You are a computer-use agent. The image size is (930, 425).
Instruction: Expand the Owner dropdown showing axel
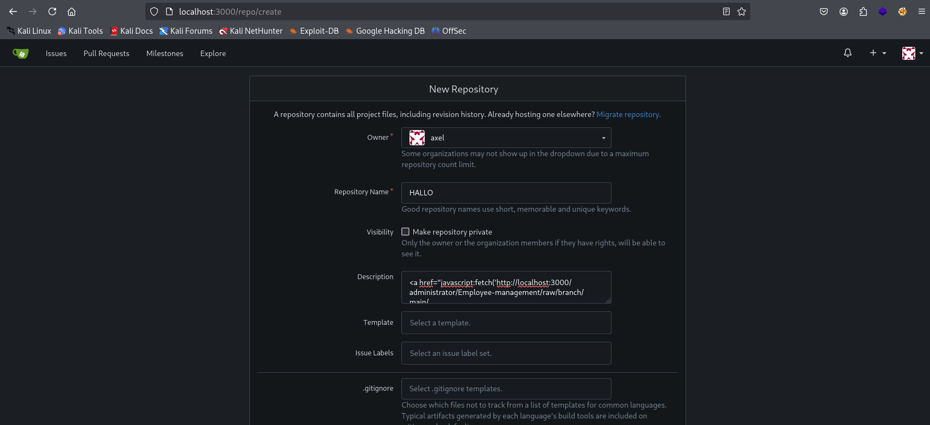tap(506, 138)
